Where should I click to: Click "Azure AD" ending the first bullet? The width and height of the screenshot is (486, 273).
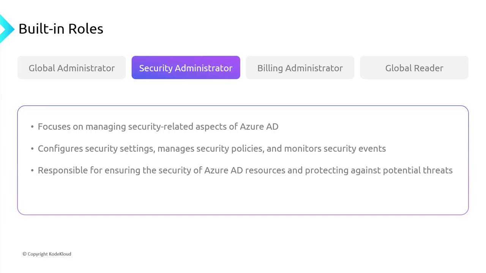[259, 127]
